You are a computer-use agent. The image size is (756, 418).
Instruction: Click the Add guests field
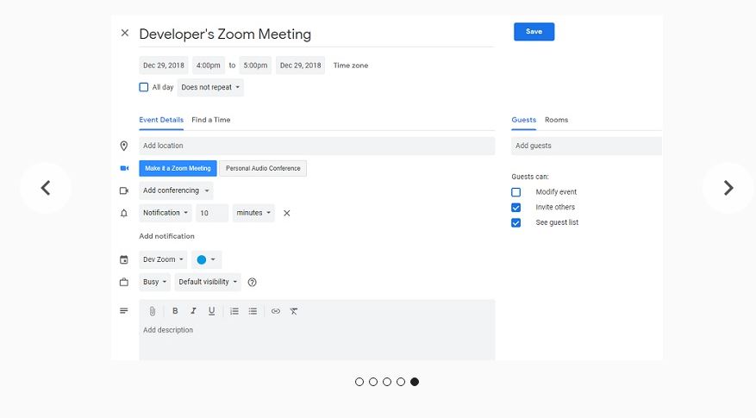(x=586, y=146)
